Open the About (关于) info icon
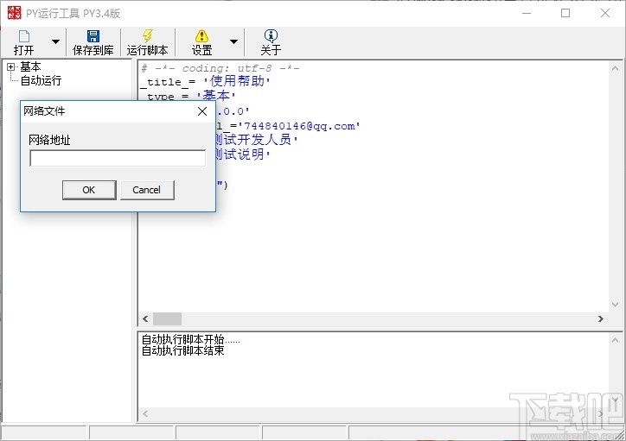Screen dimensions: 626x441 tap(271, 36)
